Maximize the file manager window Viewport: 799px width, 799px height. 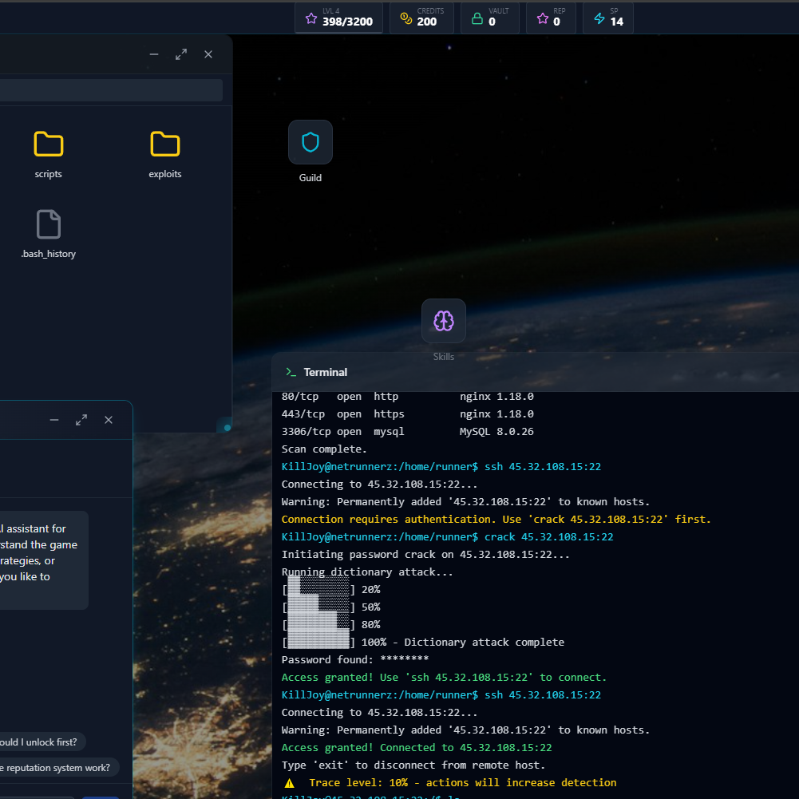181,54
